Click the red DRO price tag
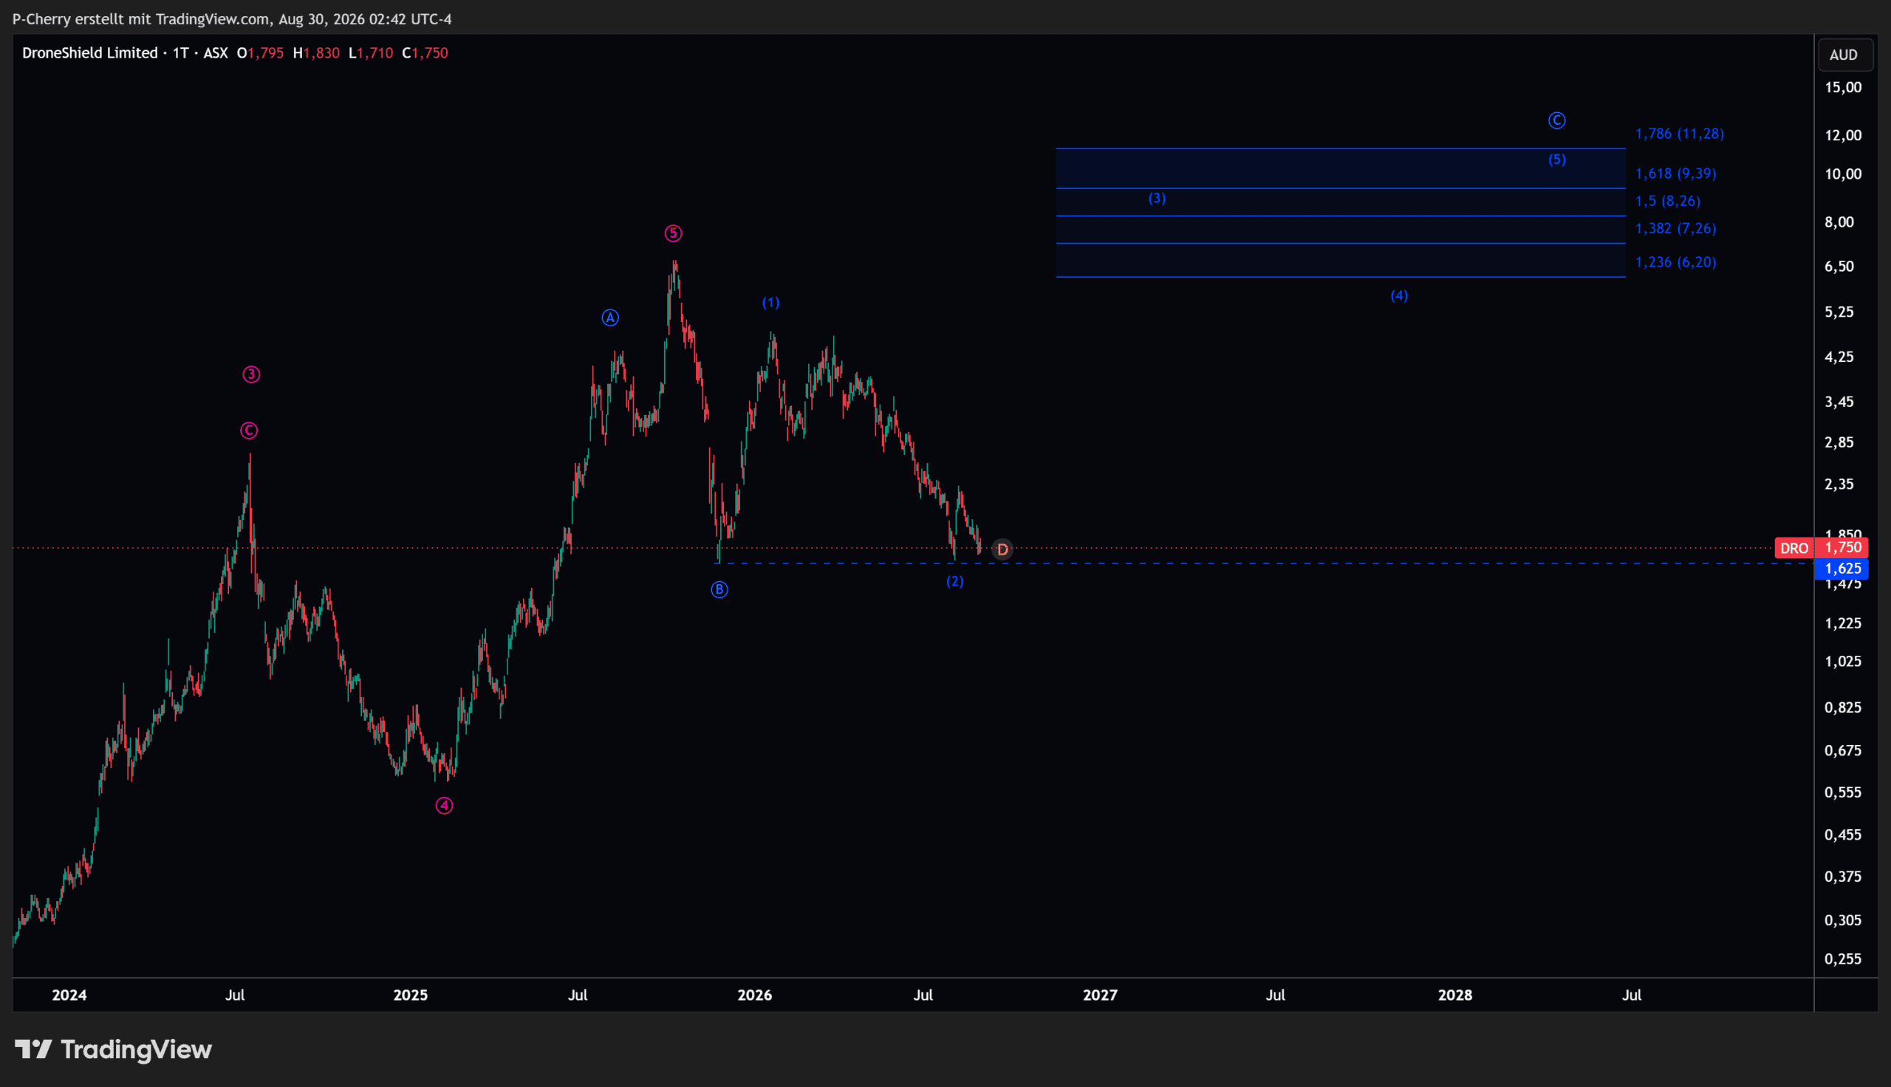 click(1794, 548)
